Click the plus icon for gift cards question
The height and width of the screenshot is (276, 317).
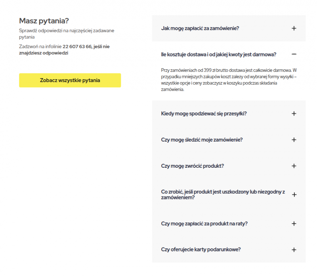click(294, 249)
